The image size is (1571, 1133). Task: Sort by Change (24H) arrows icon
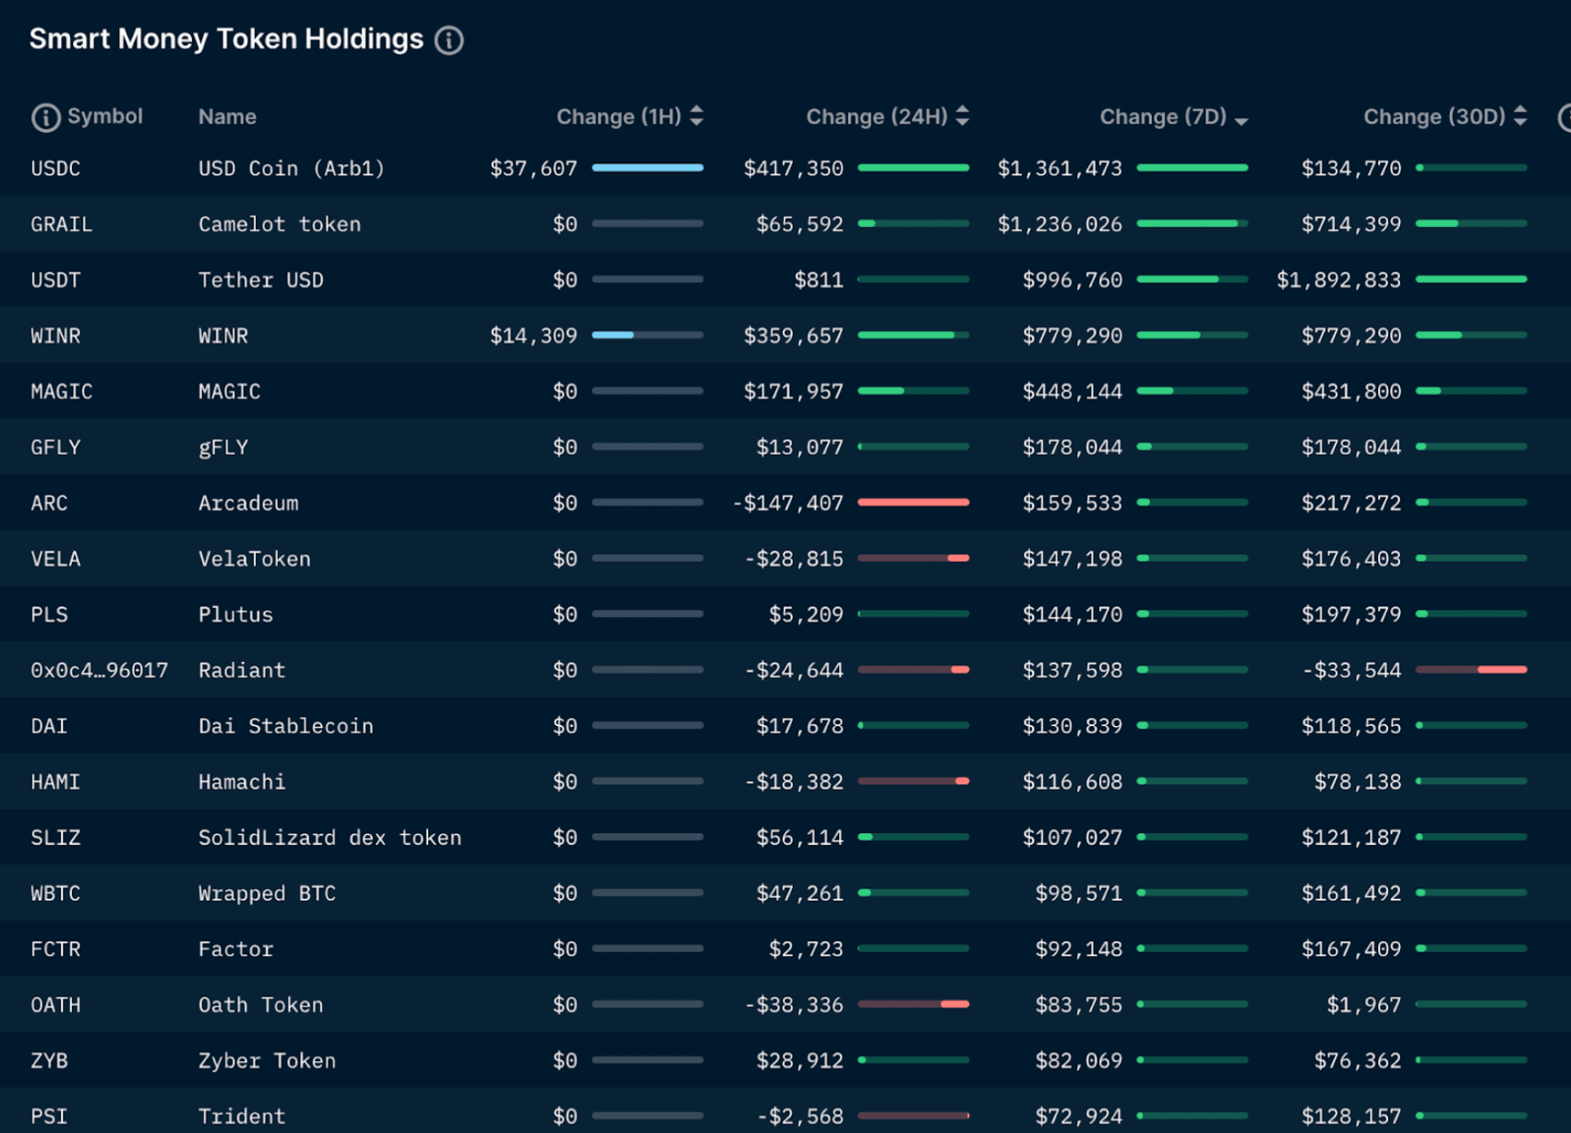pos(963,116)
